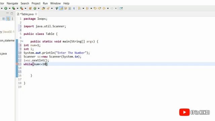The height and width of the screenshot is (121, 215).
Task: Collapse the main method fold marker
Action: pyautogui.click(x=22, y=41)
